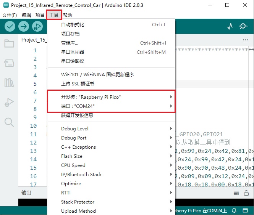Expand the Optimize submenu
Screen dimensions: 254x215
tap(111, 184)
